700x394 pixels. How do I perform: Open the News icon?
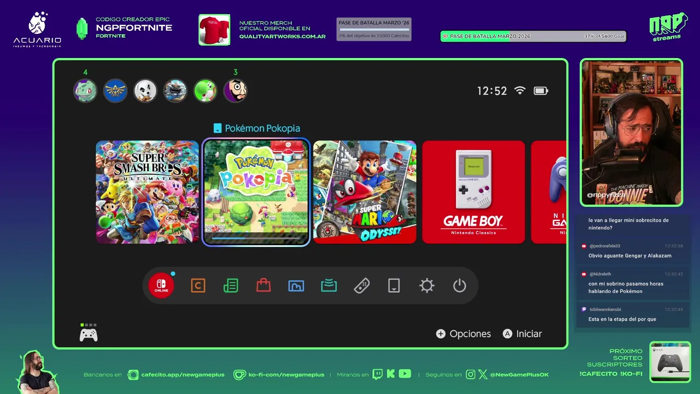click(231, 286)
